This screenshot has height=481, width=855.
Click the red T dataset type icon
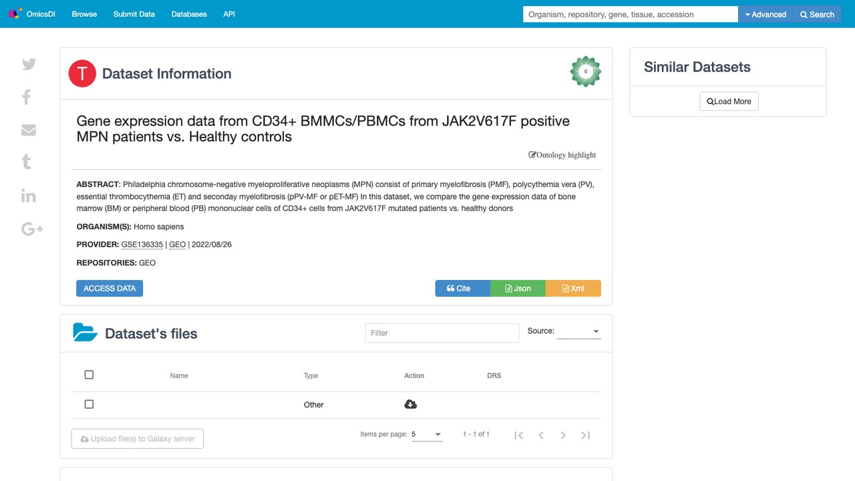pos(82,73)
